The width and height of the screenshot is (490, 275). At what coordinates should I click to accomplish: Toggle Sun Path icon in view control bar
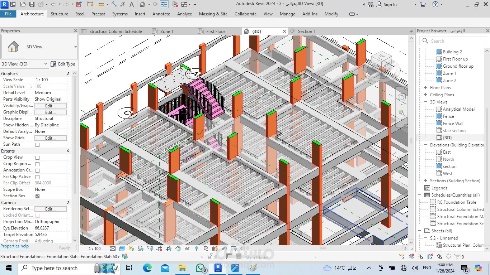pyautogui.click(x=131, y=249)
